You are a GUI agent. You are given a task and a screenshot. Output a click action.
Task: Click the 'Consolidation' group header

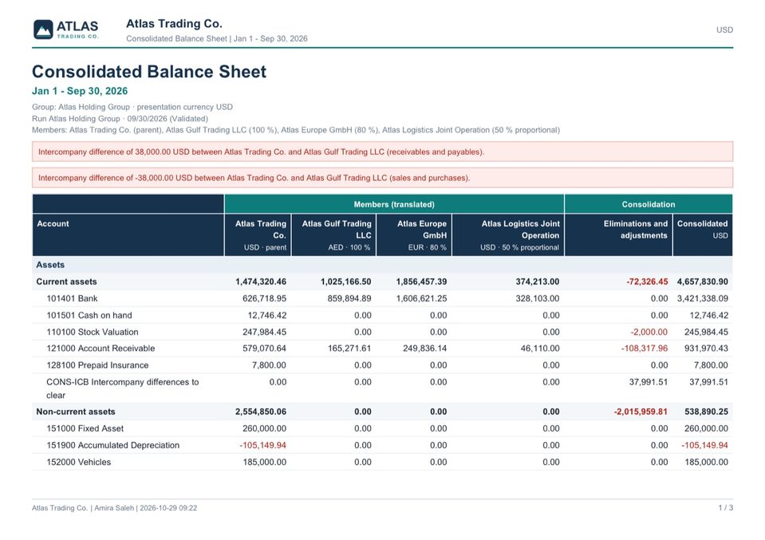(649, 204)
